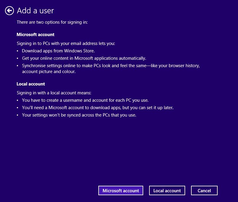Click 'account picture and colour.' line

coord(49,72)
